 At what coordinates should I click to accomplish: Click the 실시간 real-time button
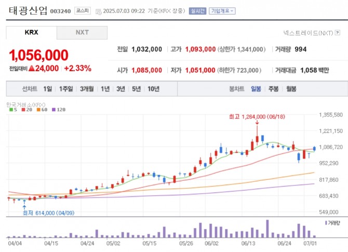(198, 10)
